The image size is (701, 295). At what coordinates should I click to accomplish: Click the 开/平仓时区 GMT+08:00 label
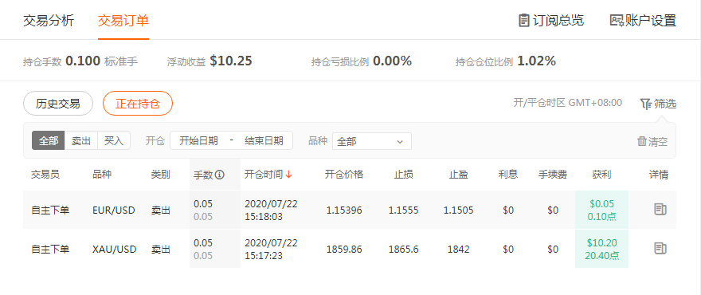[x=567, y=103]
